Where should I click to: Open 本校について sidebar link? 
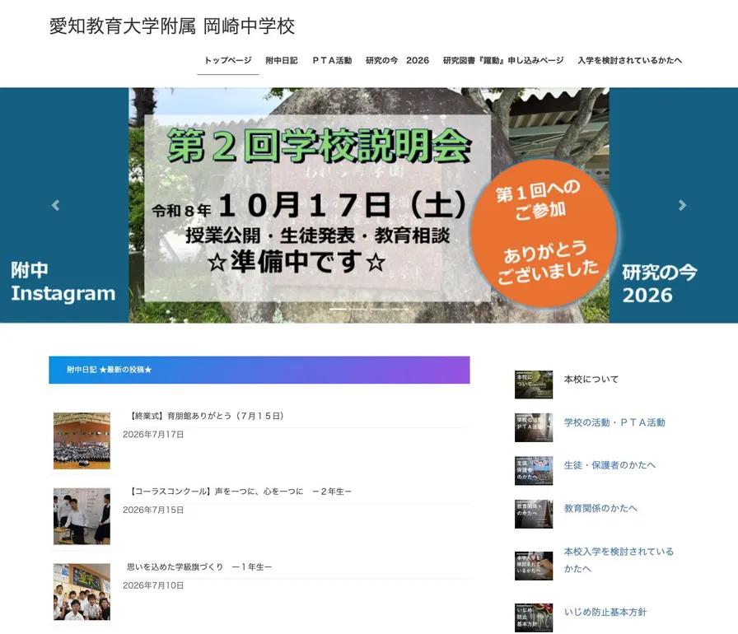(591, 379)
